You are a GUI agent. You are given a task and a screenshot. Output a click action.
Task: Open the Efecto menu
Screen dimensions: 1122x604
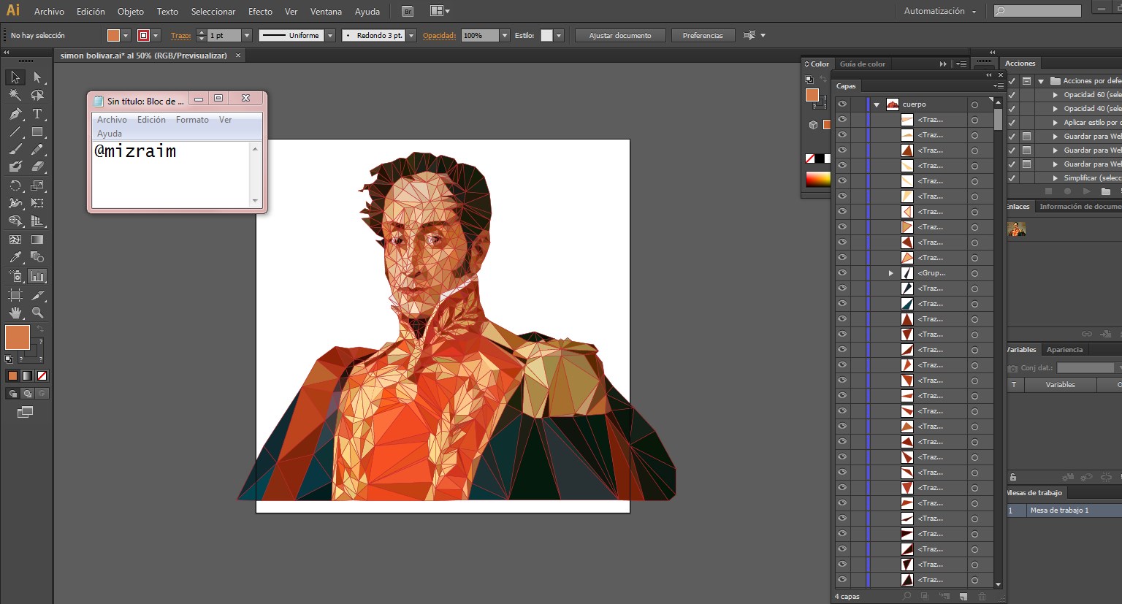click(260, 12)
